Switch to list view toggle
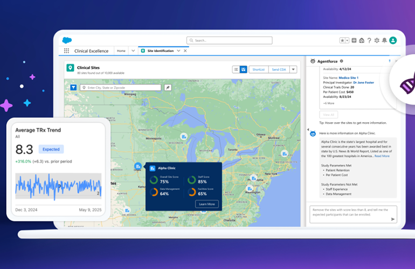 tap(236, 69)
